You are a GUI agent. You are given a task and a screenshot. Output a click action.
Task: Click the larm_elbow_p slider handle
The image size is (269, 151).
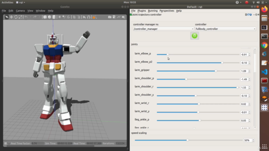pos(168,55)
